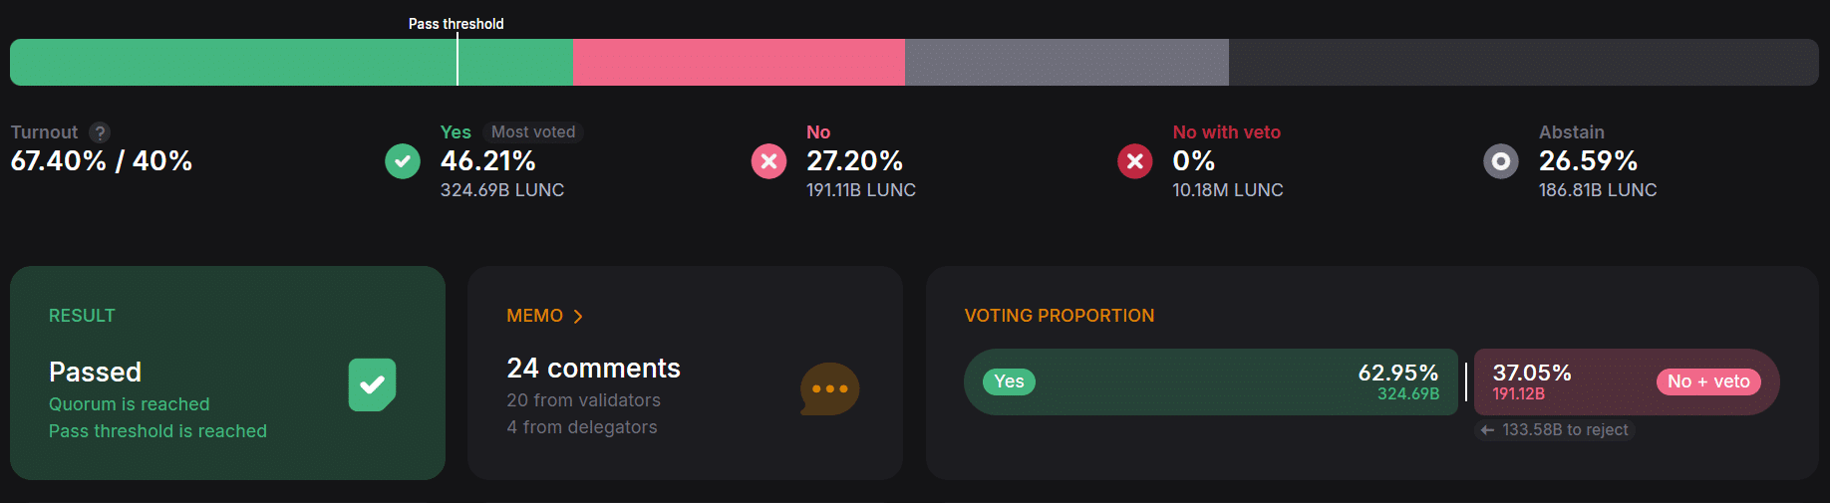The height and width of the screenshot is (503, 1830).
Task: Click the Most voted badge
Action: pos(533,132)
